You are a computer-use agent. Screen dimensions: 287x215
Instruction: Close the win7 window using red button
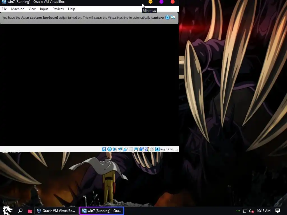(x=173, y=2)
